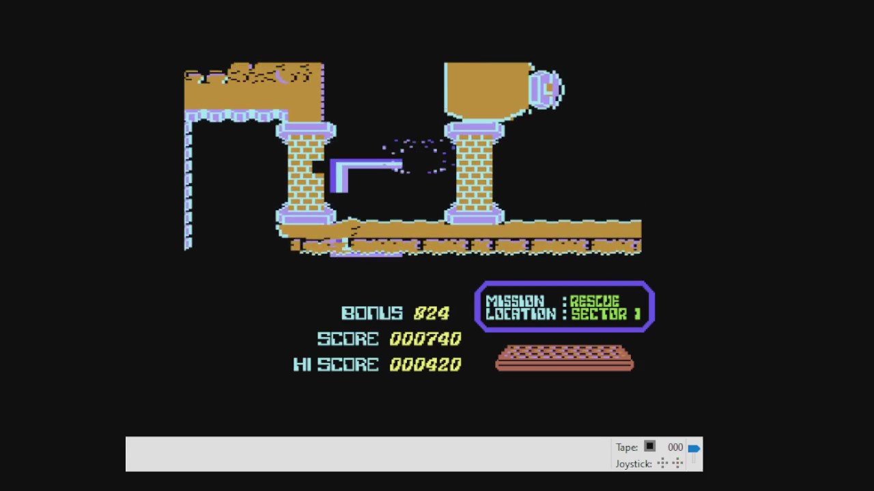Click the 'Joystick:' label in status bar
The image size is (874, 491).
tap(634, 464)
